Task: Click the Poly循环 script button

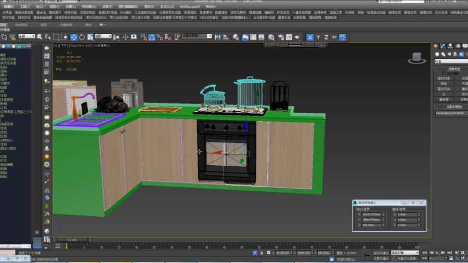Action: 126,12
